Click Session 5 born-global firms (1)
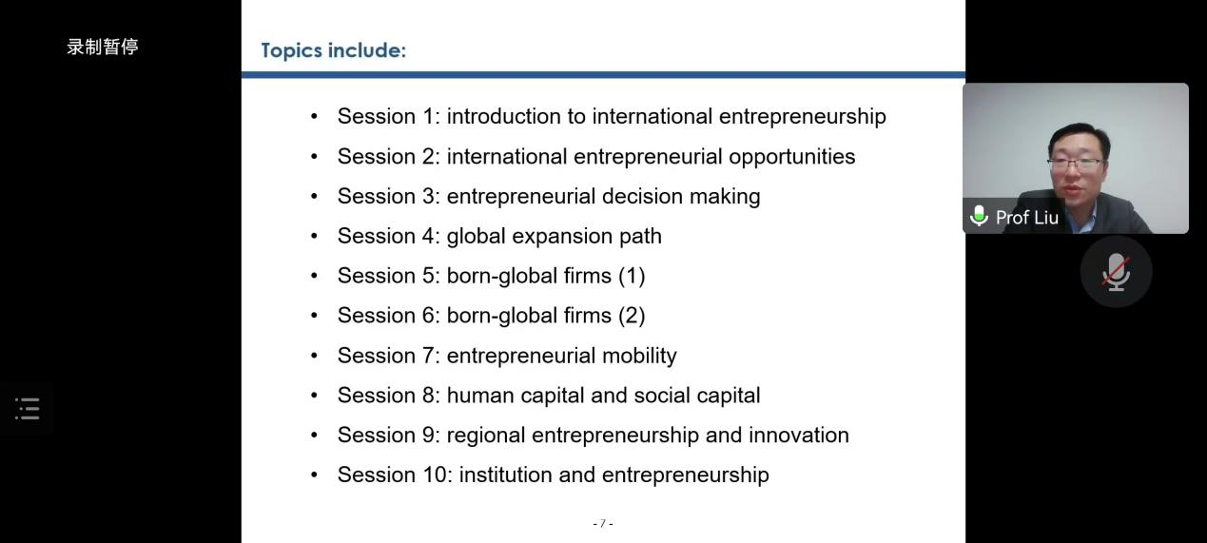This screenshot has width=1207, height=543. coord(491,276)
